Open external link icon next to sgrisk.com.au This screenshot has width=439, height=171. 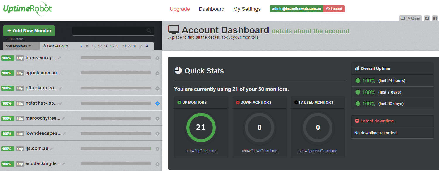pos(60,73)
